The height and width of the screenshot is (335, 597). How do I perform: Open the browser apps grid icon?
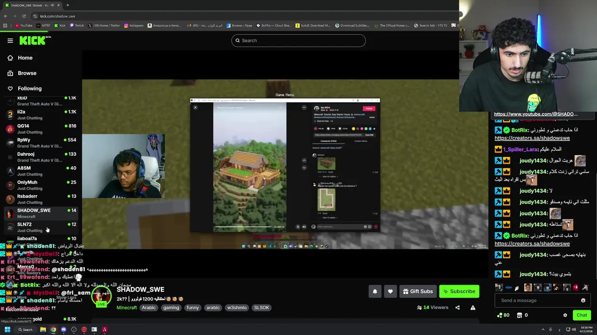coord(5,26)
